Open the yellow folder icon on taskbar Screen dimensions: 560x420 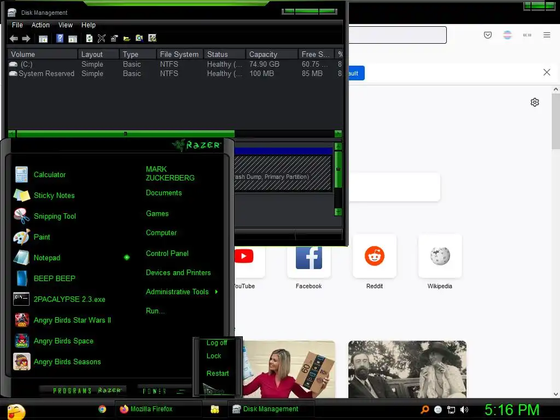pyautogui.click(x=214, y=409)
